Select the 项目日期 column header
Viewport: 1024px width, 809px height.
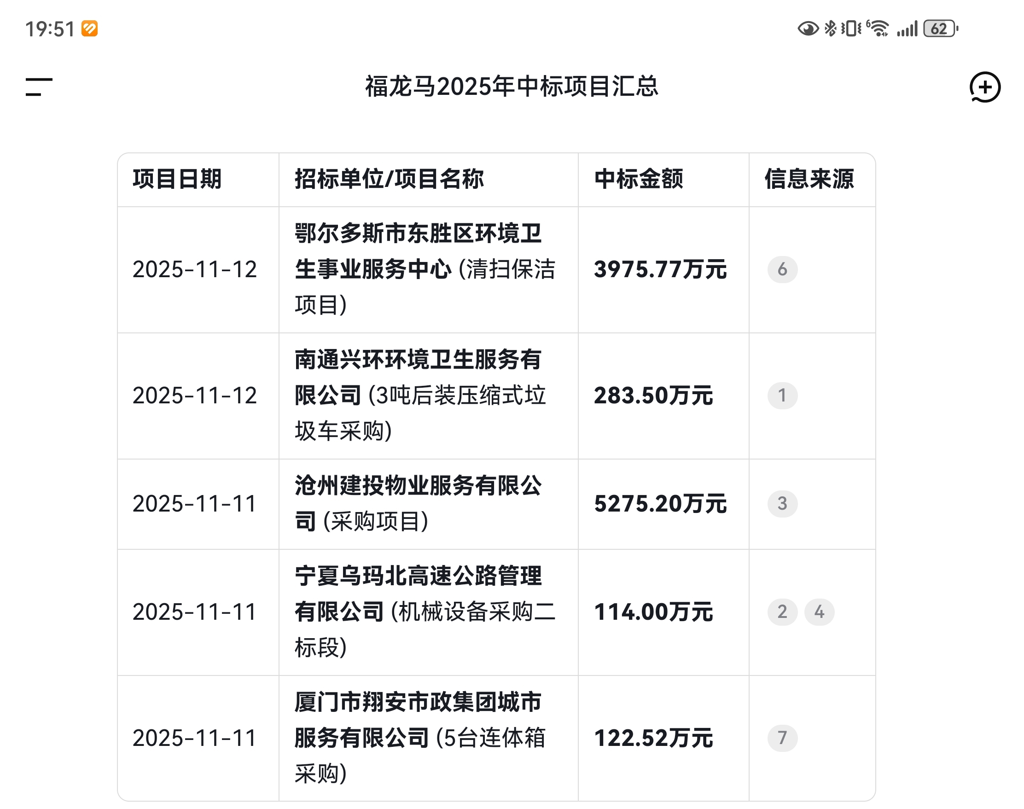[x=177, y=179]
